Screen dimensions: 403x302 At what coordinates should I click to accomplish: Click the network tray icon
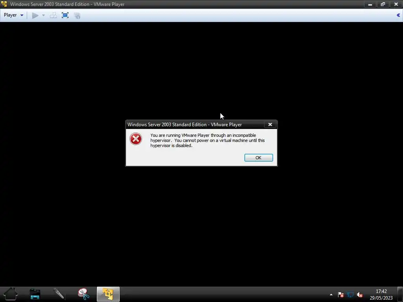pyautogui.click(x=350, y=295)
